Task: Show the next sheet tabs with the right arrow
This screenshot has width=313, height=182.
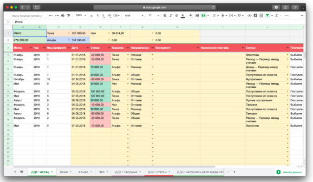Action: click(235, 172)
